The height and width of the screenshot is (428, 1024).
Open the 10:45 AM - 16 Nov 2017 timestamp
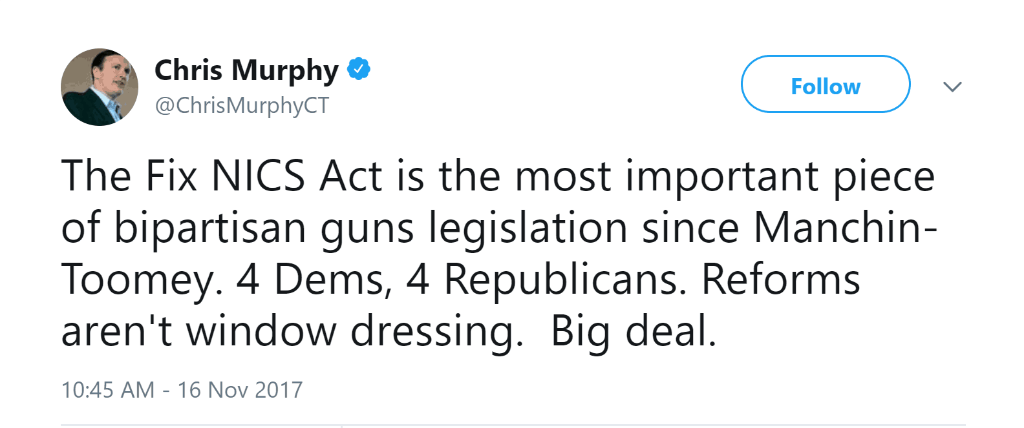click(x=182, y=390)
